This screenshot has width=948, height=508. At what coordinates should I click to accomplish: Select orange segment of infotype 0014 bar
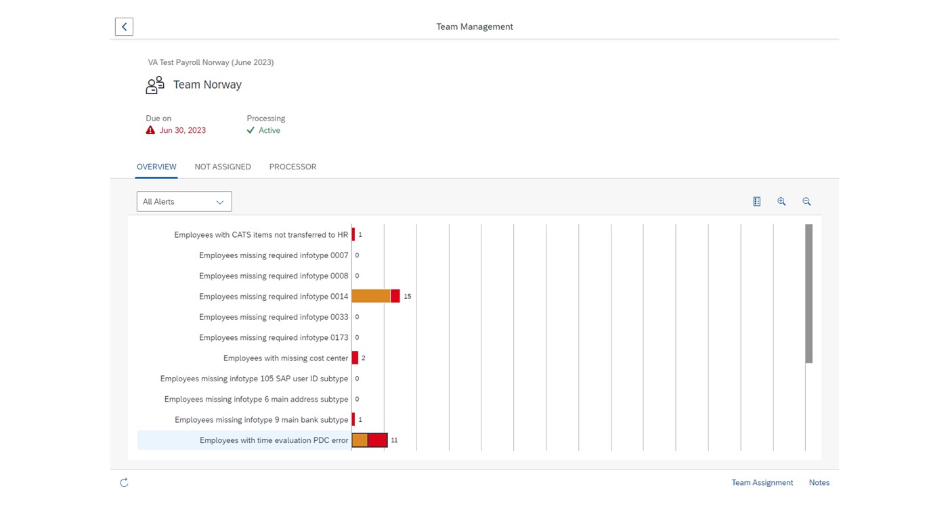coord(371,297)
